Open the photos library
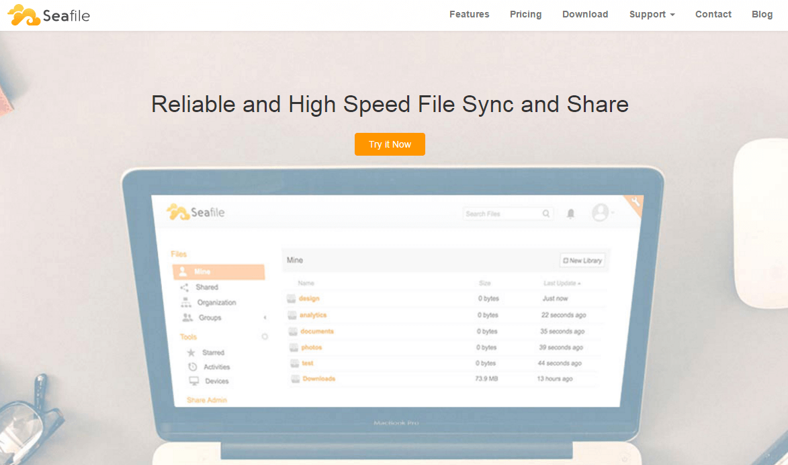 (311, 348)
